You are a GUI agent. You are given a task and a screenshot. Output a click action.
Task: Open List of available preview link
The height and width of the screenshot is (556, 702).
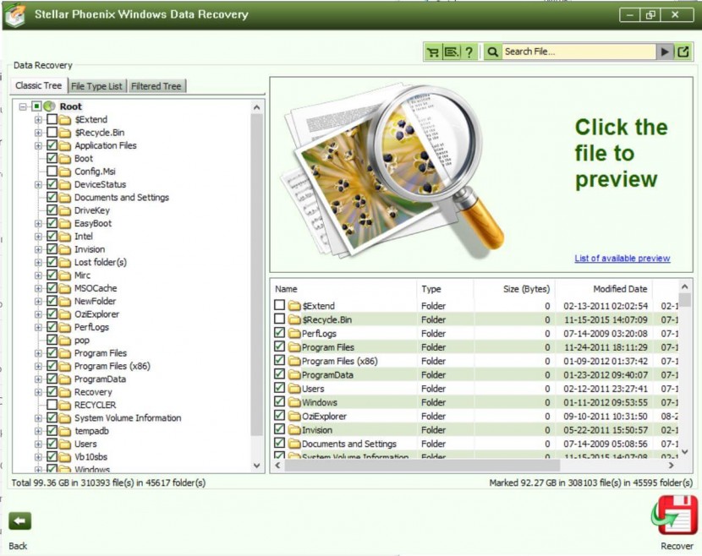pyautogui.click(x=622, y=258)
